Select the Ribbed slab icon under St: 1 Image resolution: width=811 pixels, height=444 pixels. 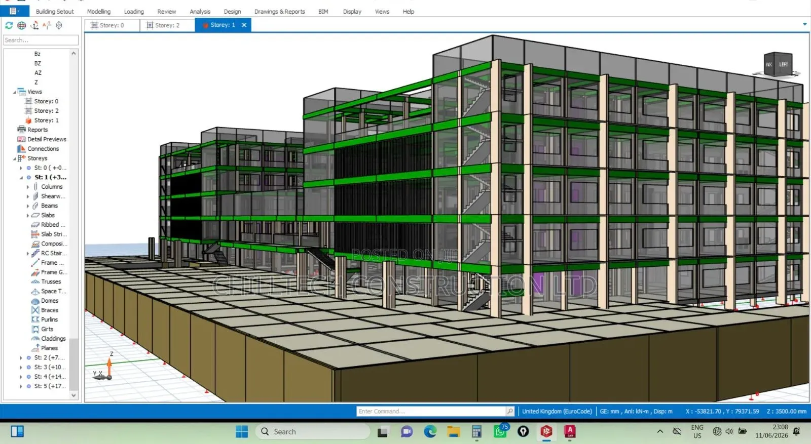click(35, 225)
